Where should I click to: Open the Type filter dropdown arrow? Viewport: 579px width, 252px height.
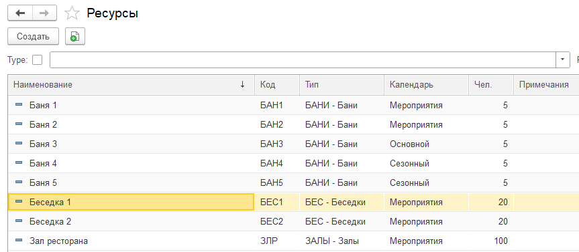point(563,60)
